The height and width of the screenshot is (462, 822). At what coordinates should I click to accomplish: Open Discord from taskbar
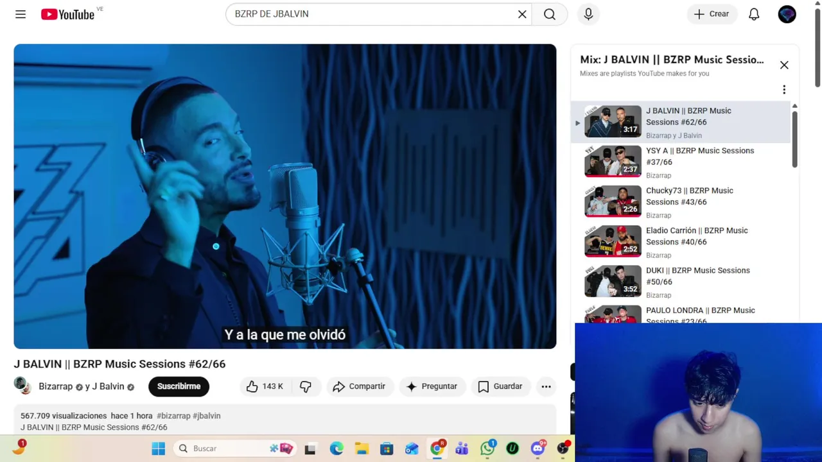coord(538,448)
